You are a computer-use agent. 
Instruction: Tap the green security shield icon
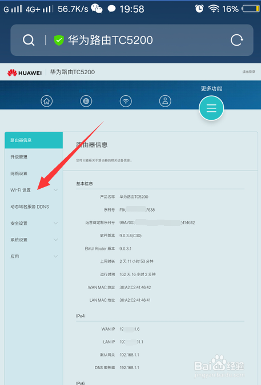coord(59,40)
